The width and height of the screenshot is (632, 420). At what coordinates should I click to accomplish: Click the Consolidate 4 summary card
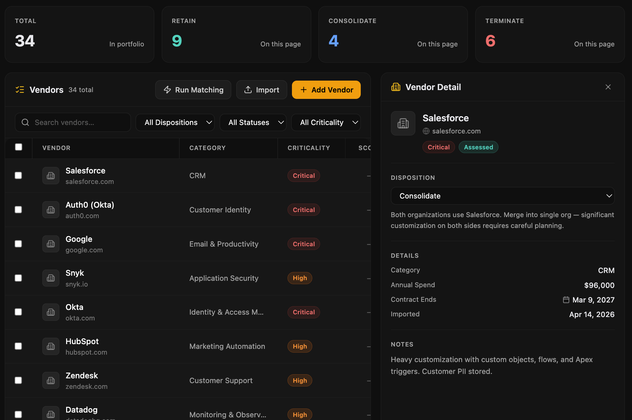393,34
